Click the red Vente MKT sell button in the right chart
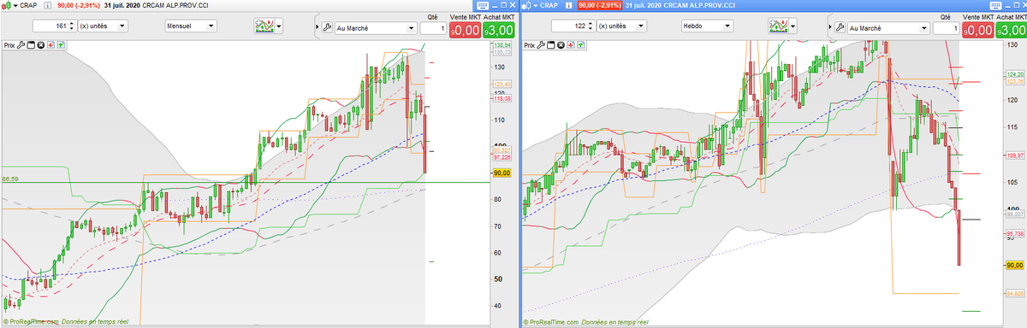Viewport: 1027px width, 328px height. point(979,30)
